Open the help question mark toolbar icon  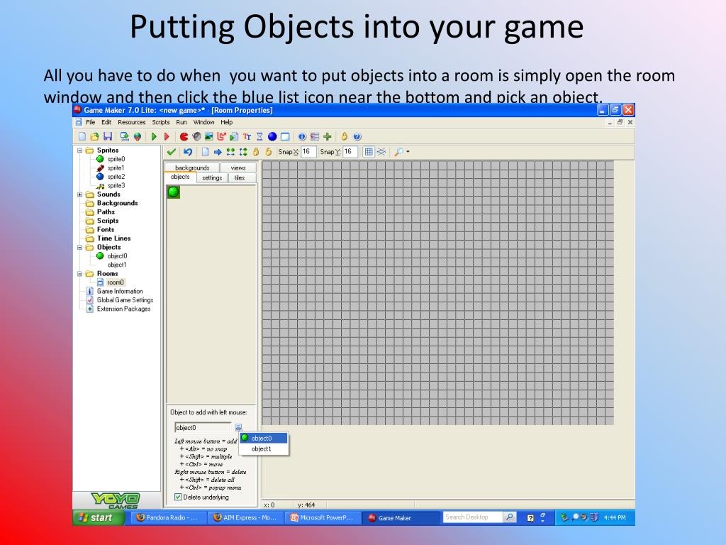tap(357, 136)
